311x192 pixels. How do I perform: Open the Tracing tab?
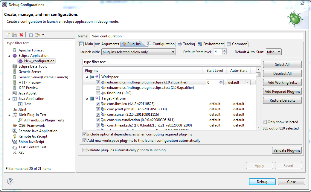[186, 44]
